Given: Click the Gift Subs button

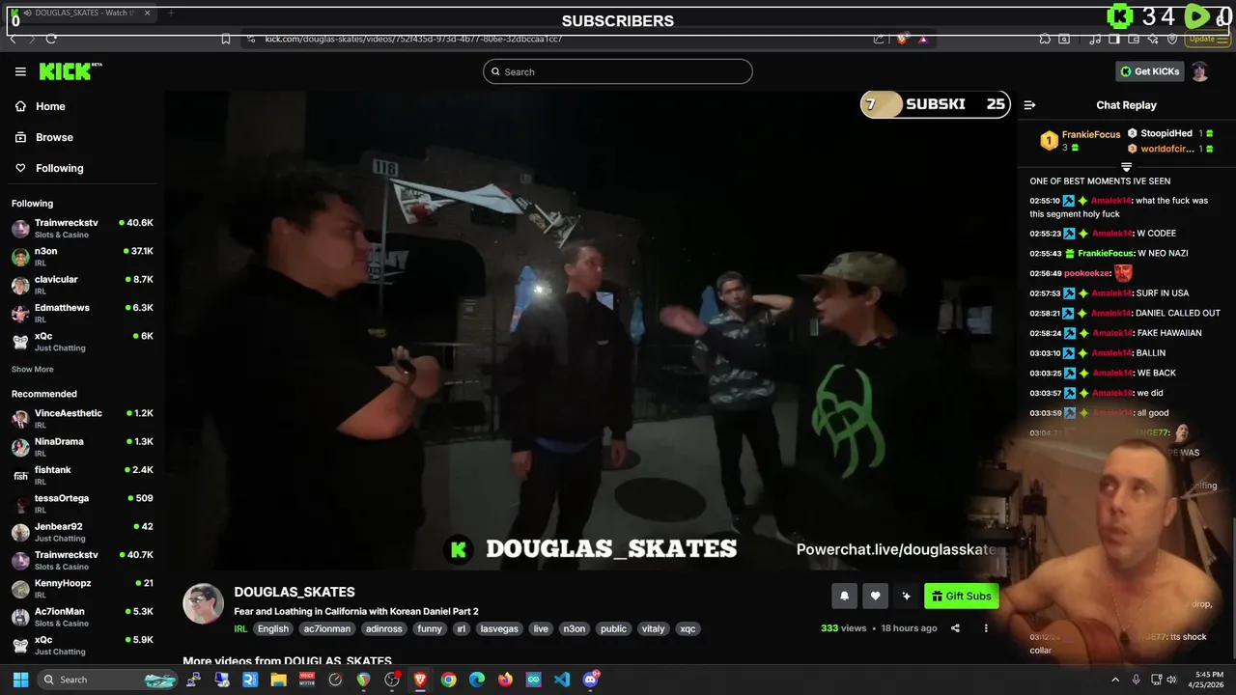Looking at the screenshot, I should (x=961, y=597).
